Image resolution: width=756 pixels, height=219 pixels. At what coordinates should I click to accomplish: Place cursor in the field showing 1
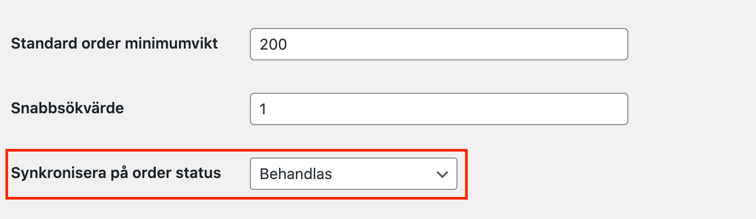pos(439,109)
